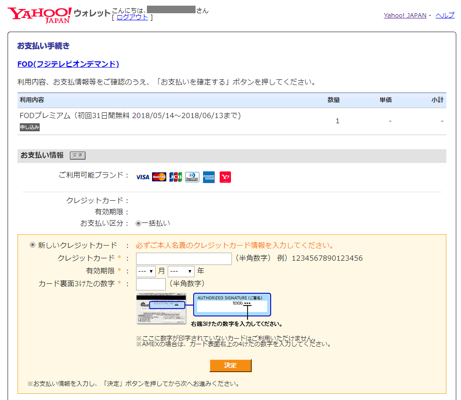Focus the クレジットカード number input field
Screen dimensions: 461x400
point(184,259)
